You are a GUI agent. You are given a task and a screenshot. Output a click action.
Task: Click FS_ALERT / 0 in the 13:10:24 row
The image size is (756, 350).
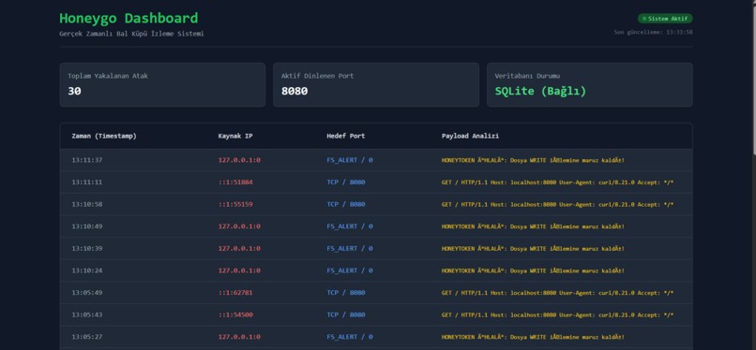tap(350, 270)
